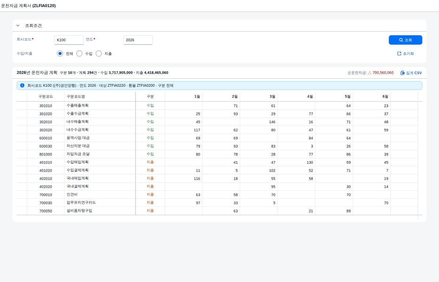Viewport: 439px width, 282px height.
Task: Click the 89 value in 설비품차량구입 row
Action: [x=348, y=211]
